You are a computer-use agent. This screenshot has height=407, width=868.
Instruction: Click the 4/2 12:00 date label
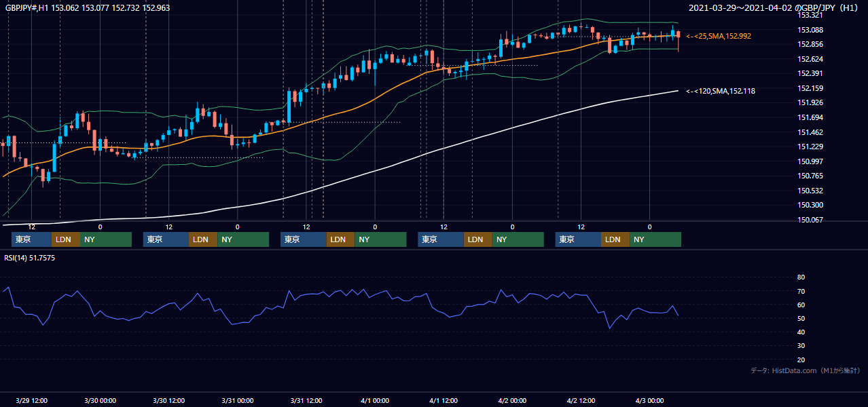(x=581, y=400)
